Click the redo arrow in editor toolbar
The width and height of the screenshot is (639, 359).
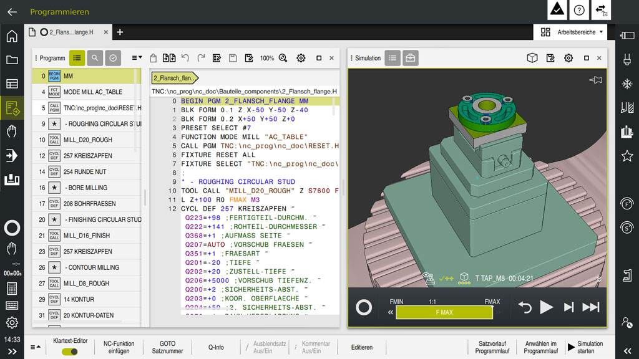(x=201, y=58)
